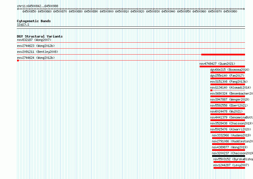Click small red square under esv2744624
The image size is (253, 179).
tap(18, 61)
